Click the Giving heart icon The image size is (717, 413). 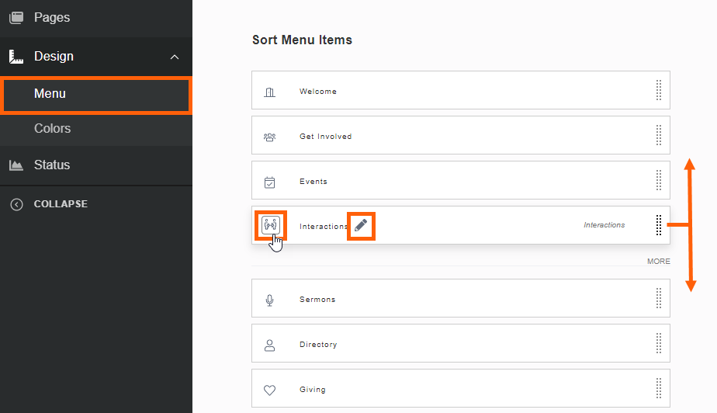coord(269,390)
